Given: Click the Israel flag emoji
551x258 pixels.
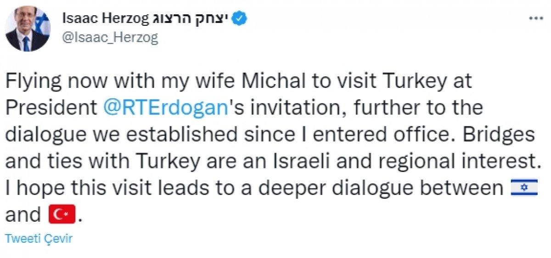Looking at the screenshot, I should click(523, 188).
